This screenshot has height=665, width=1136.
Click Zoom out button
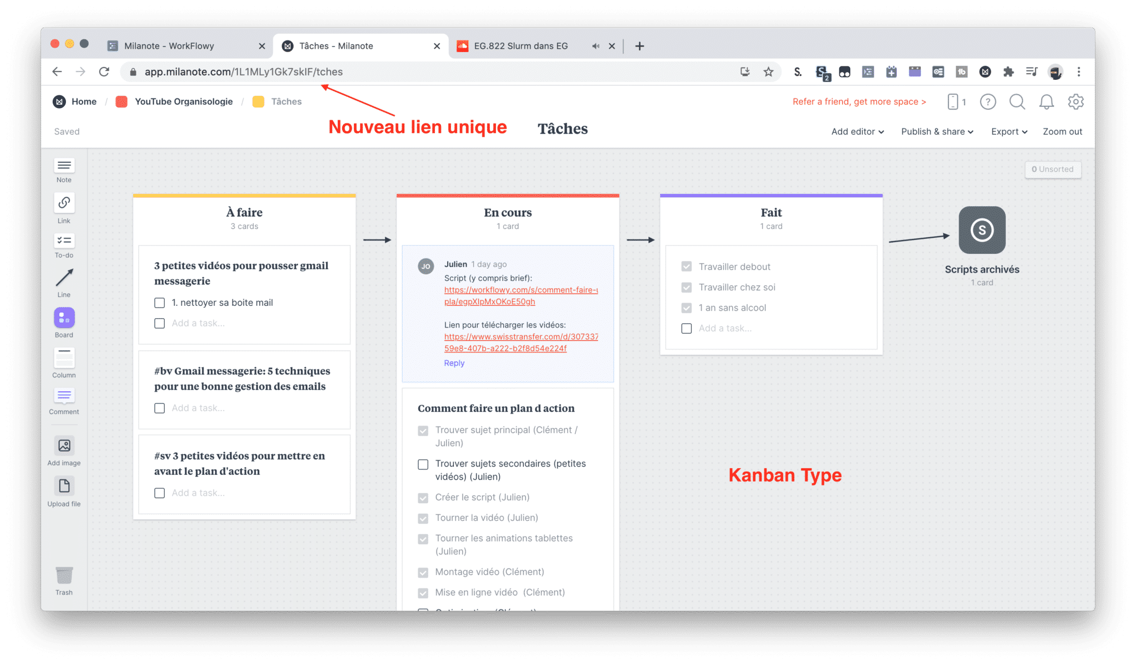[x=1062, y=131]
